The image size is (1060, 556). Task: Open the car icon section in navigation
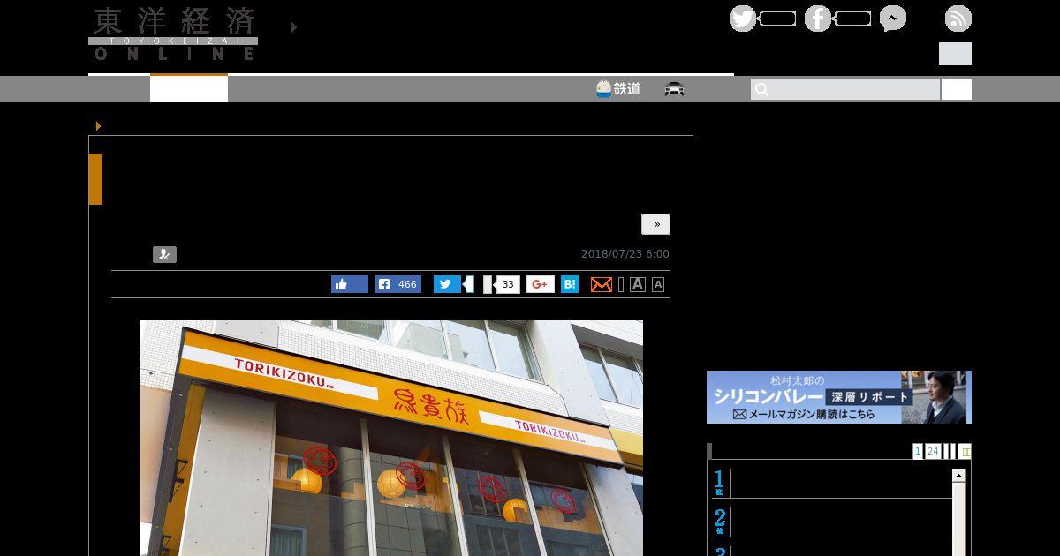[x=675, y=89]
